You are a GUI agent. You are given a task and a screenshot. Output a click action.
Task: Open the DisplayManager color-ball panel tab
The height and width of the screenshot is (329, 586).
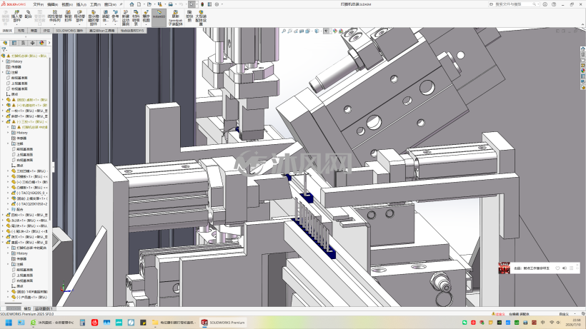pyautogui.click(x=41, y=43)
